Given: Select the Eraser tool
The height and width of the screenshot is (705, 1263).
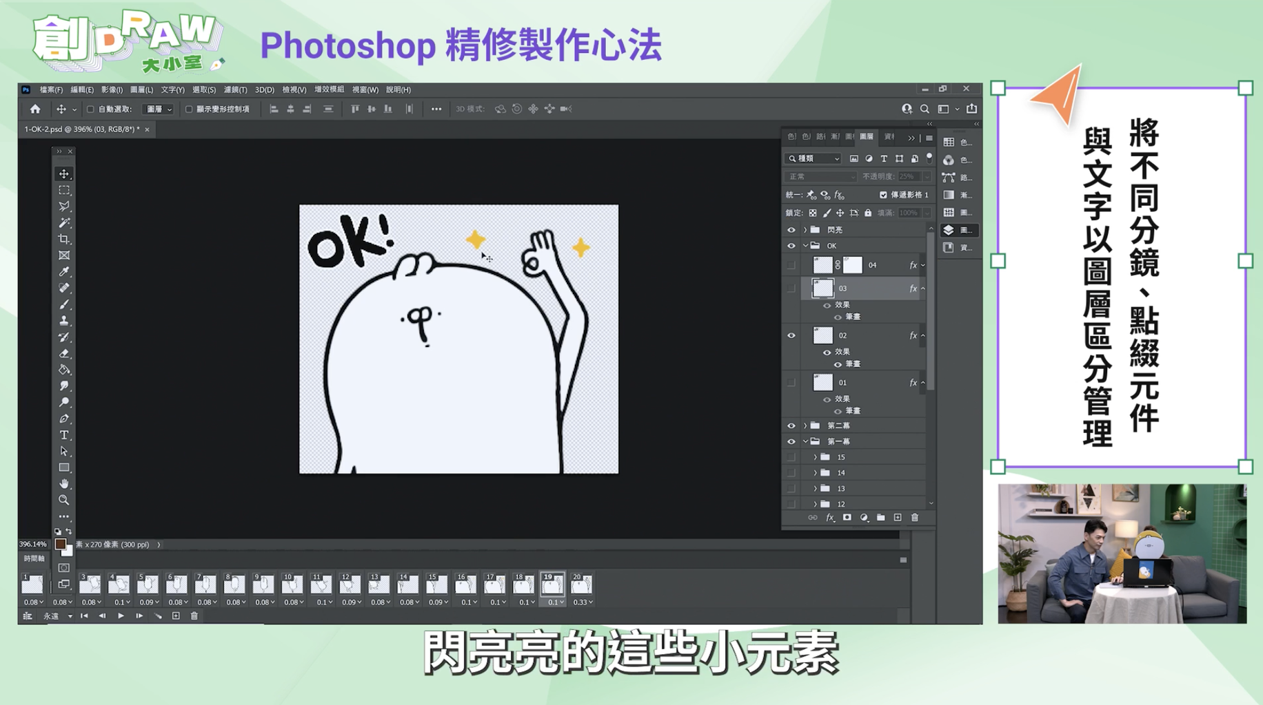Looking at the screenshot, I should tap(64, 353).
